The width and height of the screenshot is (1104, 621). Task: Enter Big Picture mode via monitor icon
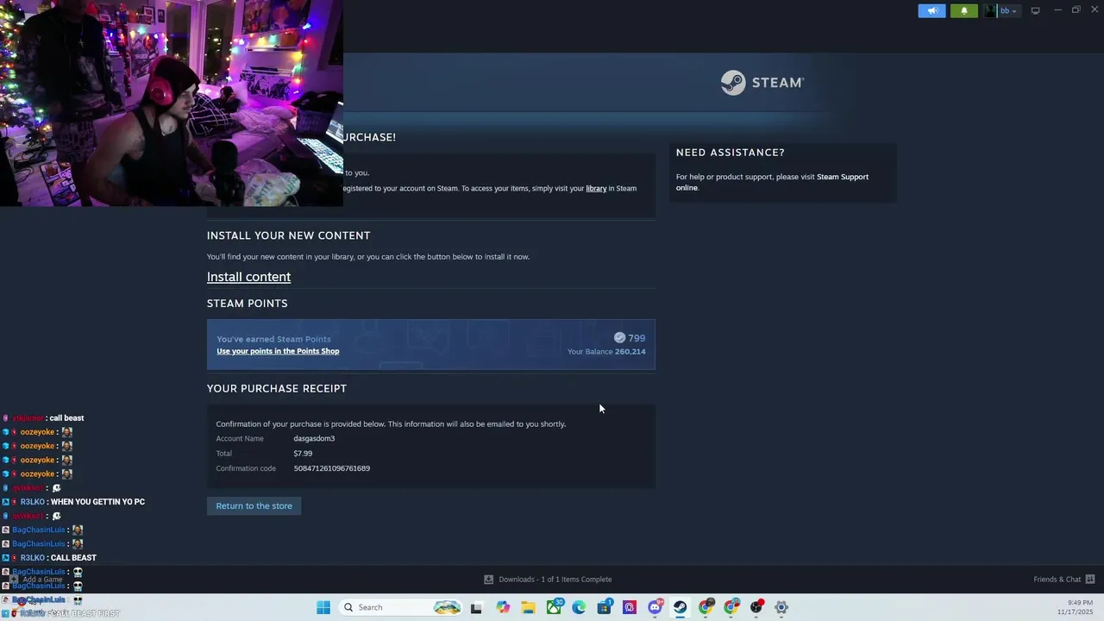[1035, 11]
